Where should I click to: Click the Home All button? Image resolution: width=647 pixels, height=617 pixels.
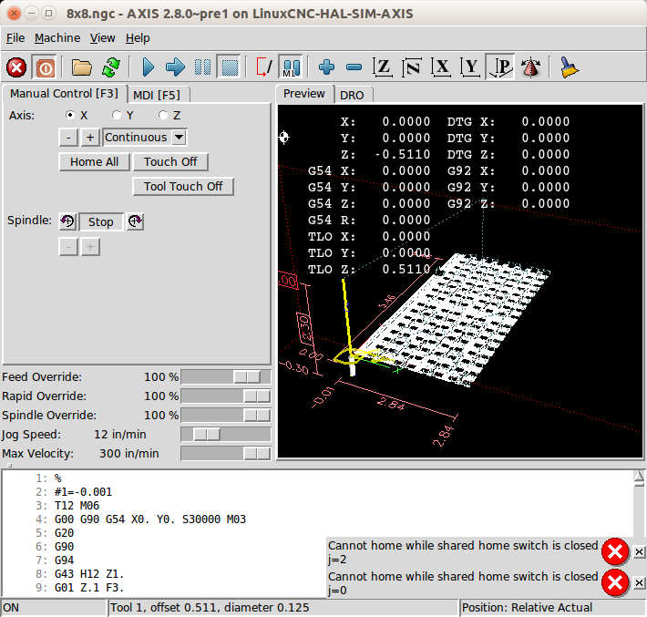(94, 162)
